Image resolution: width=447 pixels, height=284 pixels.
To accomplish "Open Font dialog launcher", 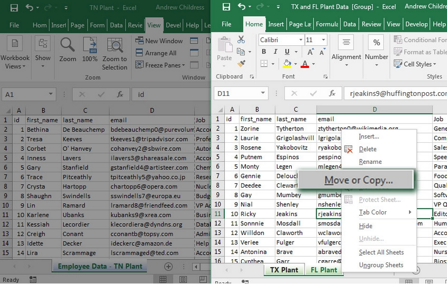I will point(326,77).
